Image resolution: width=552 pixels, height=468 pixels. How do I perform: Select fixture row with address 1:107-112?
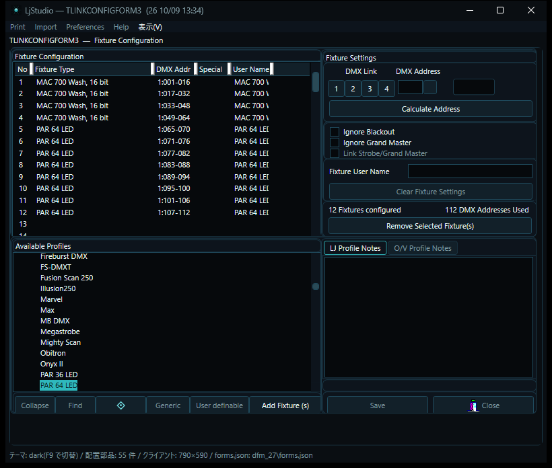coord(162,212)
